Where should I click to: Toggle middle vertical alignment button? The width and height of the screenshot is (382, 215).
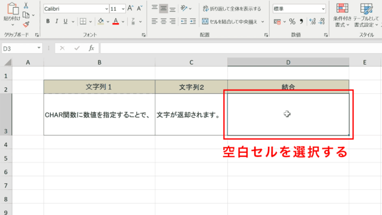pos(164,8)
